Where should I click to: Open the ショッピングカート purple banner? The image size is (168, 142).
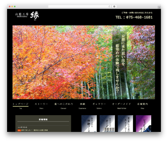click(x=143, y=124)
